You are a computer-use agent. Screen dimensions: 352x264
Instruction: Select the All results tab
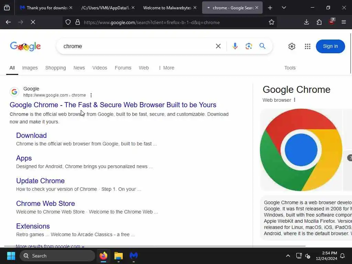click(12, 68)
